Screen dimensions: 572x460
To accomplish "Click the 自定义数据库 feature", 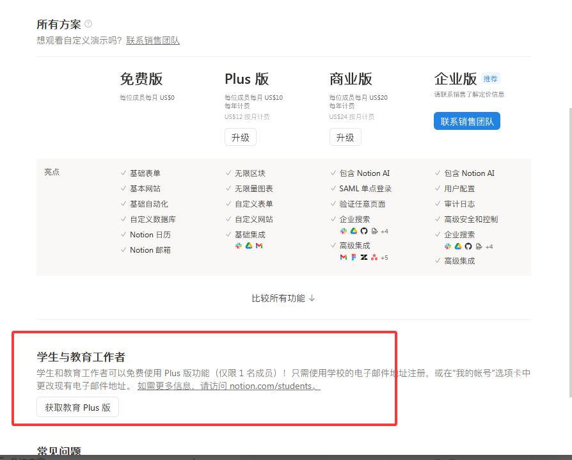I will point(153,219).
